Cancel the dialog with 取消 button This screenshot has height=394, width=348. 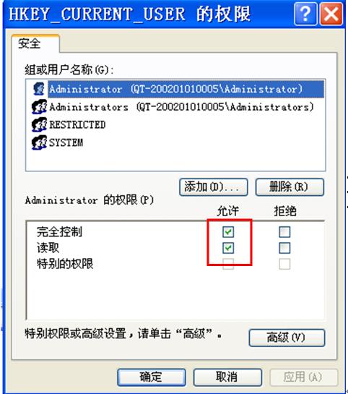[227, 377]
